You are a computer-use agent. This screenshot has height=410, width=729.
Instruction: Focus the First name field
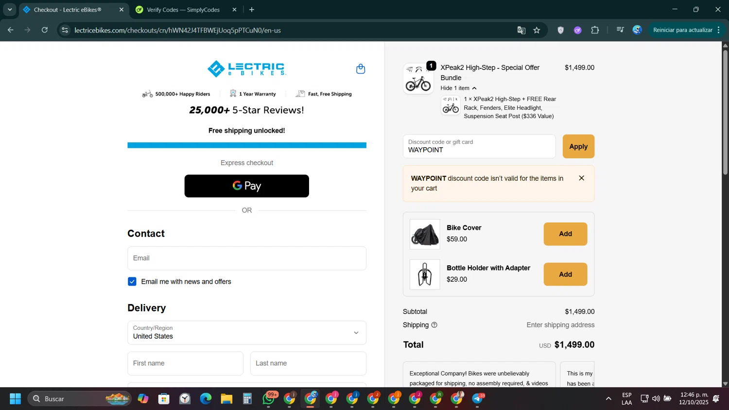186,363
